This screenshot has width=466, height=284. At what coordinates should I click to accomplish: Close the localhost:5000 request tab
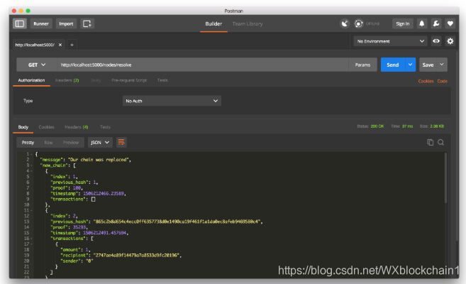coord(60,45)
